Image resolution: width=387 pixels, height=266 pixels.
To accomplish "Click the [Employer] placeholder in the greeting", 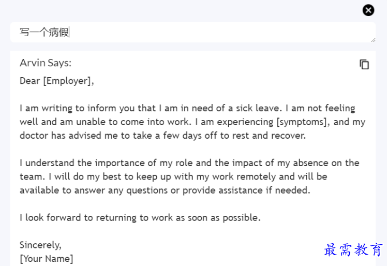I will click(67, 81).
